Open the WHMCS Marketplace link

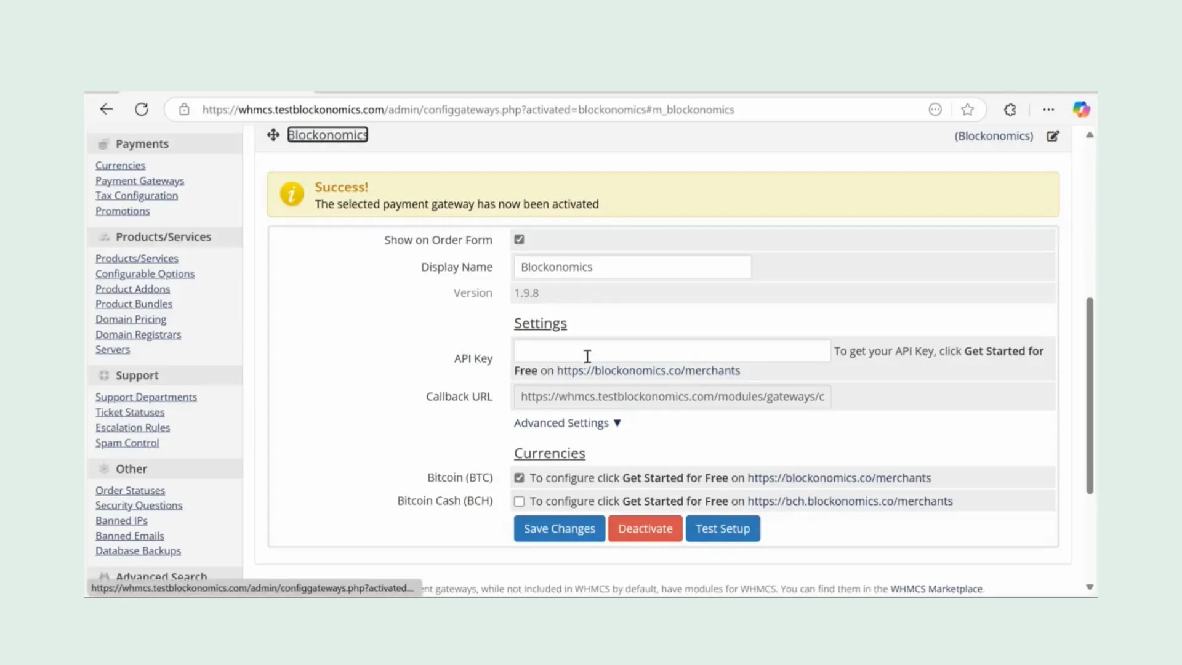pyautogui.click(x=936, y=589)
